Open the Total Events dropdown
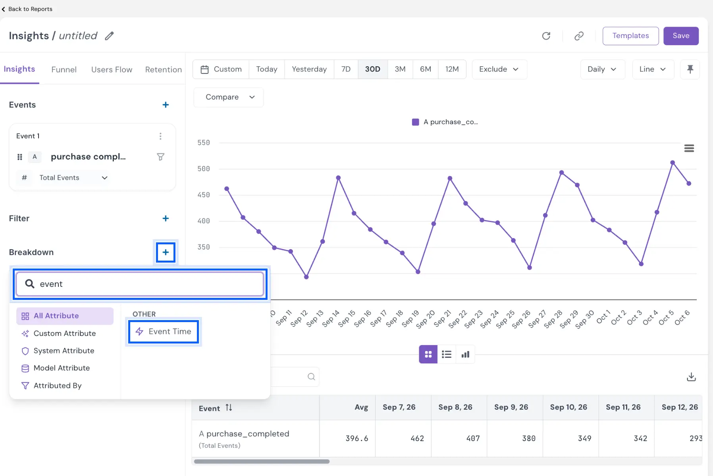Screen dimensions: 713x476 point(73,178)
